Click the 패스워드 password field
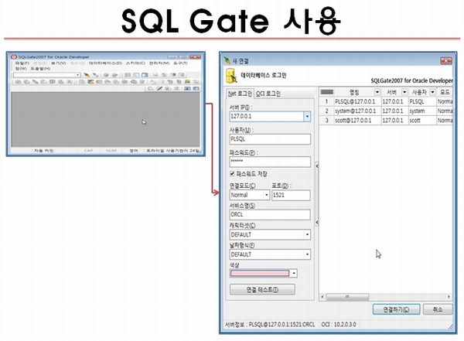Image resolution: width=464 pixels, height=341 pixels. (270, 162)
